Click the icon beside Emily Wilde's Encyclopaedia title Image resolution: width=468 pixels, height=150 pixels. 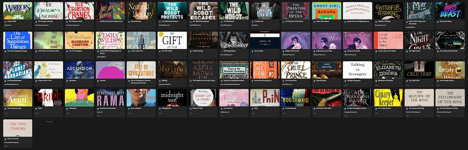coord(98,51)
